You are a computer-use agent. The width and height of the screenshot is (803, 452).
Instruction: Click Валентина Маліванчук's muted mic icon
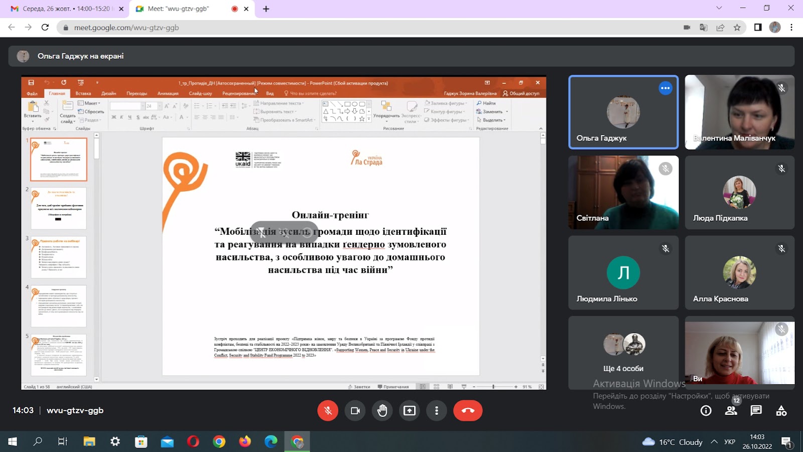point(781,88)
